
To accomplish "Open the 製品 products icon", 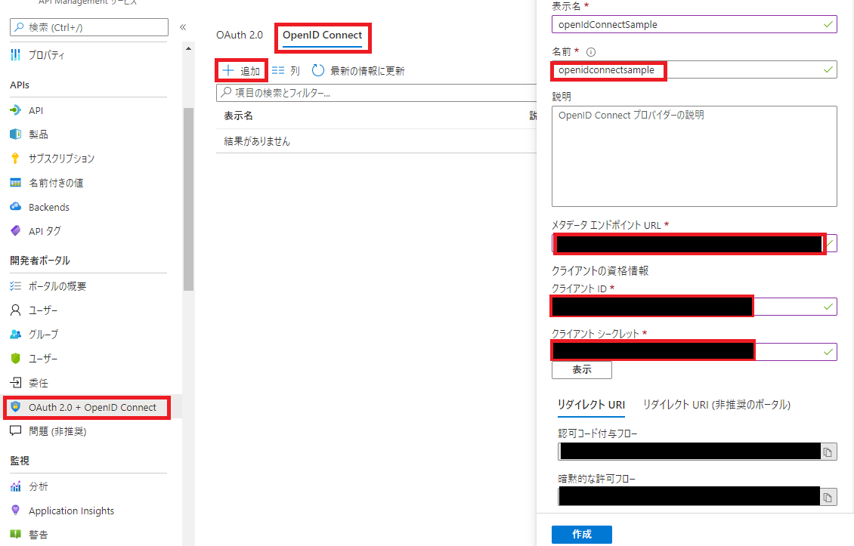I will pos(15,134).
